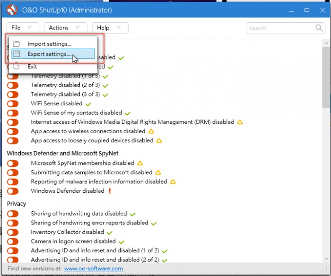Click green checkmark next to WiFi Sense of my contacts
Image resolution: width=331 pixels, height=276 pixels.
pos(128,113)
